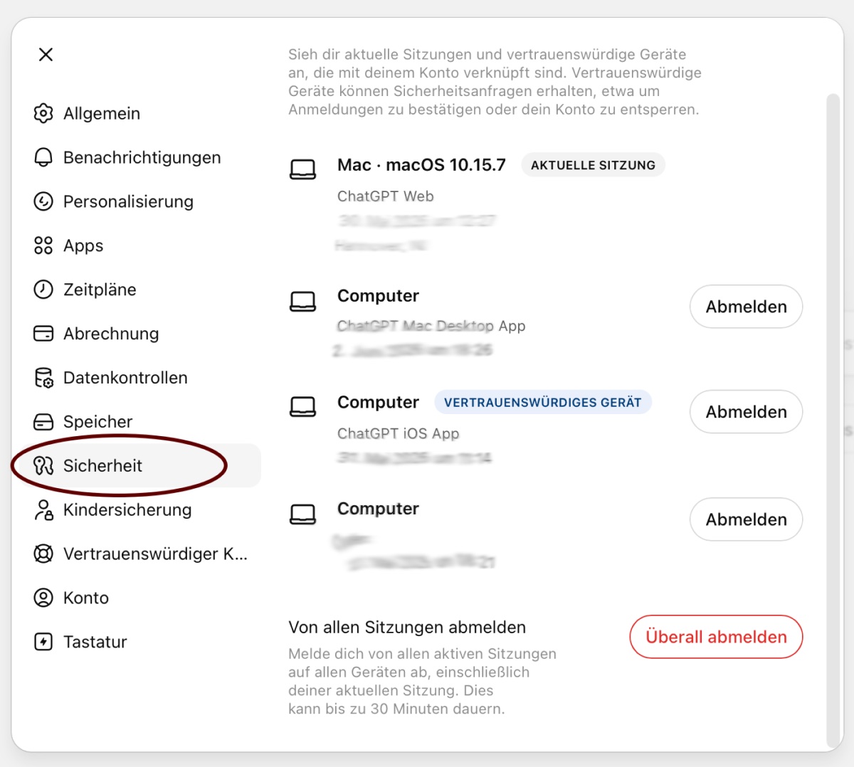
Task: Go to Benachrichtigungen settings
Action: [141, 157]
